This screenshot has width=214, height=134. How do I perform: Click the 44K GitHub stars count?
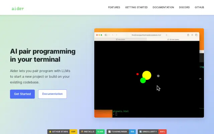(74, 132)
